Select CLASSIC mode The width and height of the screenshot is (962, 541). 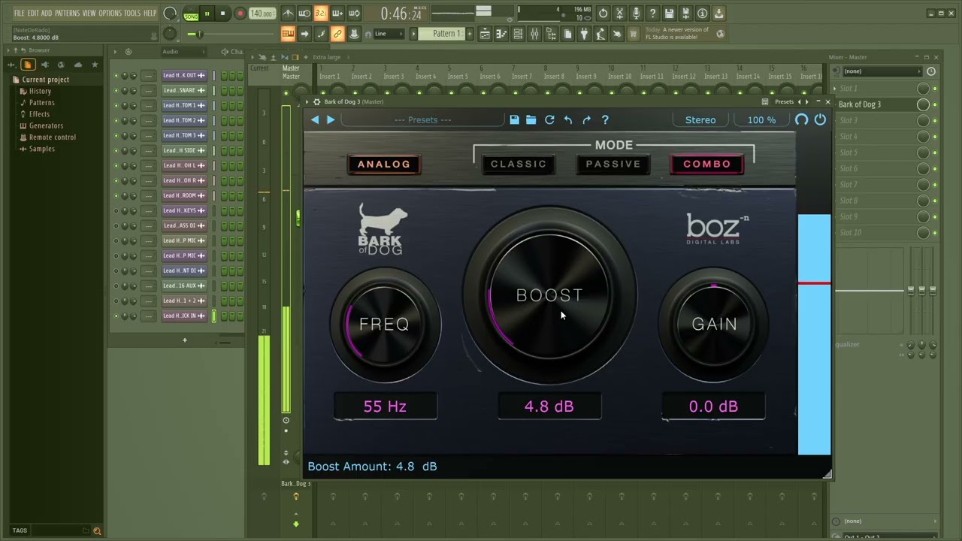(x=519, y=164)
